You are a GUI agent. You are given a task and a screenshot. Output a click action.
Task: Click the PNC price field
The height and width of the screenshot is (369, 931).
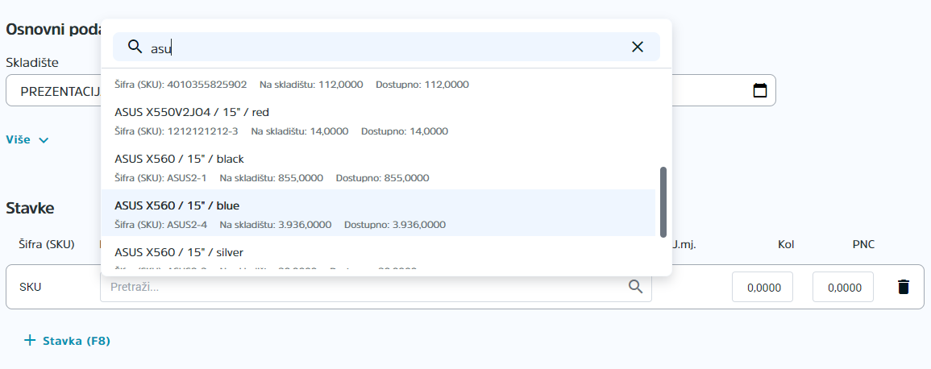843,287
